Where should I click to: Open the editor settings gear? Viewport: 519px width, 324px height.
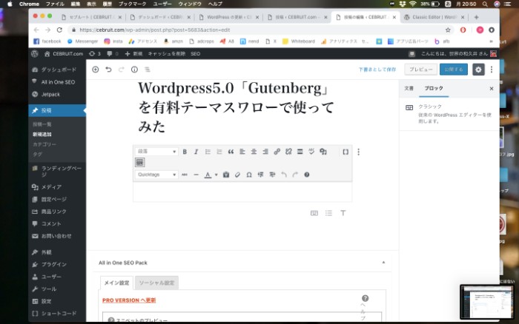point(478,70)
